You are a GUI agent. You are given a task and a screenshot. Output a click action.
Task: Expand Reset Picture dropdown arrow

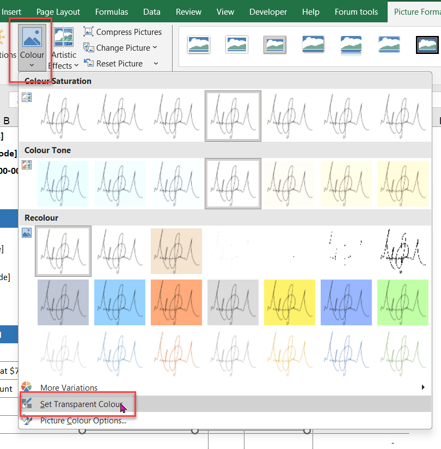[x=156, y=64]
